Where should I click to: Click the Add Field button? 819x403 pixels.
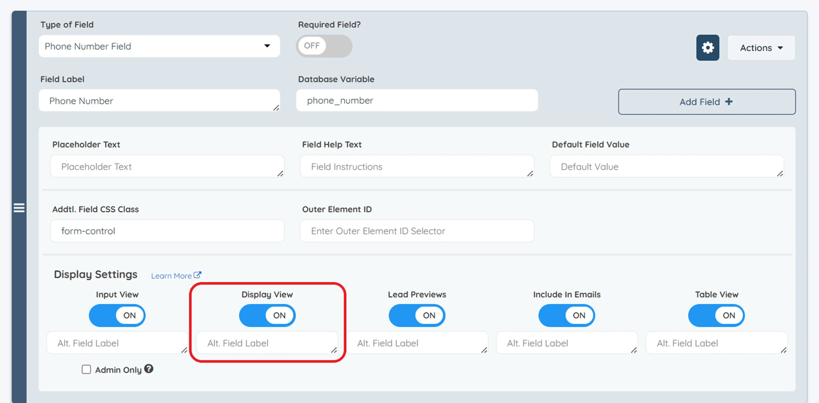[x=706, y=102]
